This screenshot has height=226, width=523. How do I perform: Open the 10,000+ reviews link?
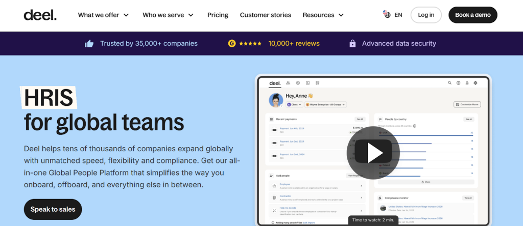[x=294, y=44]
